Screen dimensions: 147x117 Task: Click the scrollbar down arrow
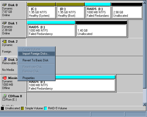(144, 104)
